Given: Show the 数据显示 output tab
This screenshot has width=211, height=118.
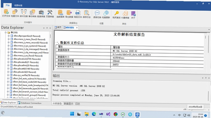Looking at the screenshot, I should pyautogui.click(x=69, y=104).
